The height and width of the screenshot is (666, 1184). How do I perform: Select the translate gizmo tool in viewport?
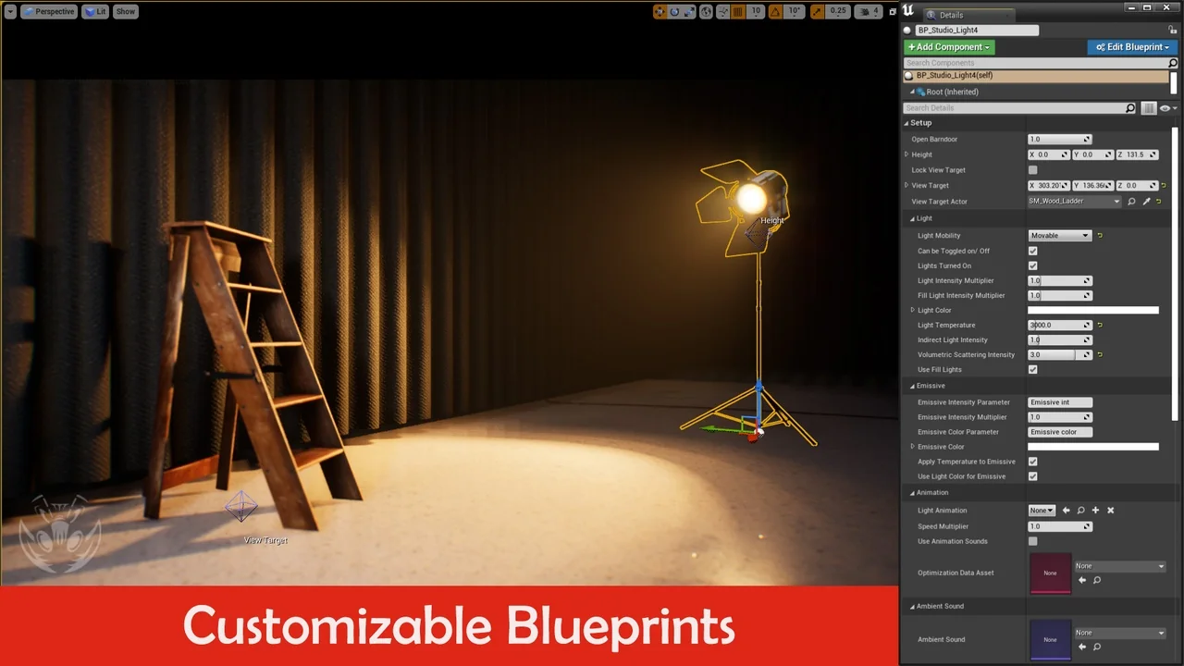click(x=660, y=12)
